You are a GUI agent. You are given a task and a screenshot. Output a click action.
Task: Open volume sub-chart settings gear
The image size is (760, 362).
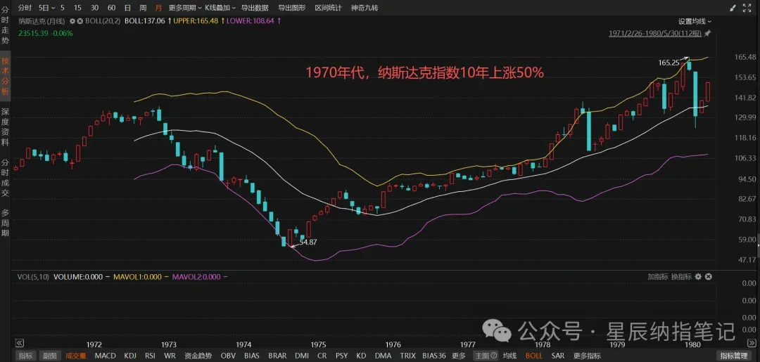coord(698,277)
